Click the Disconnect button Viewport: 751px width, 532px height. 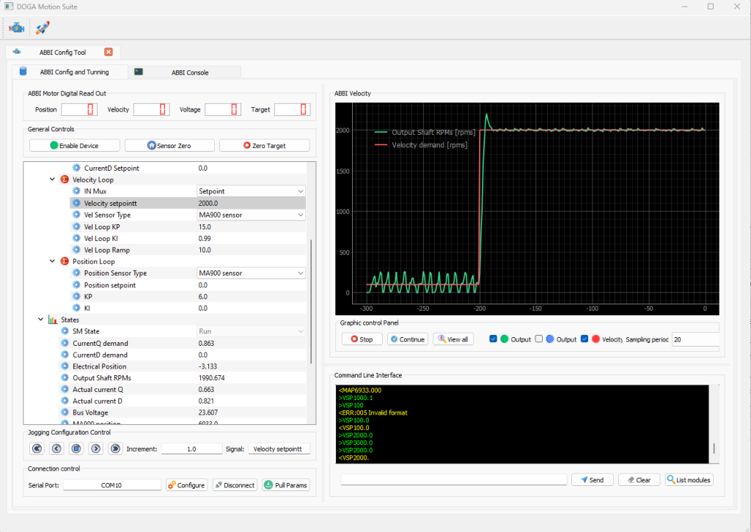click(x=235, y=484)
